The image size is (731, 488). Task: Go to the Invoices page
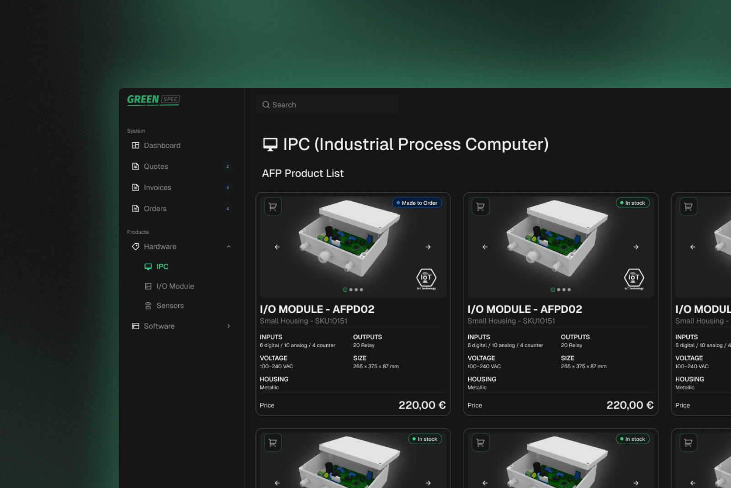(158, 188)
